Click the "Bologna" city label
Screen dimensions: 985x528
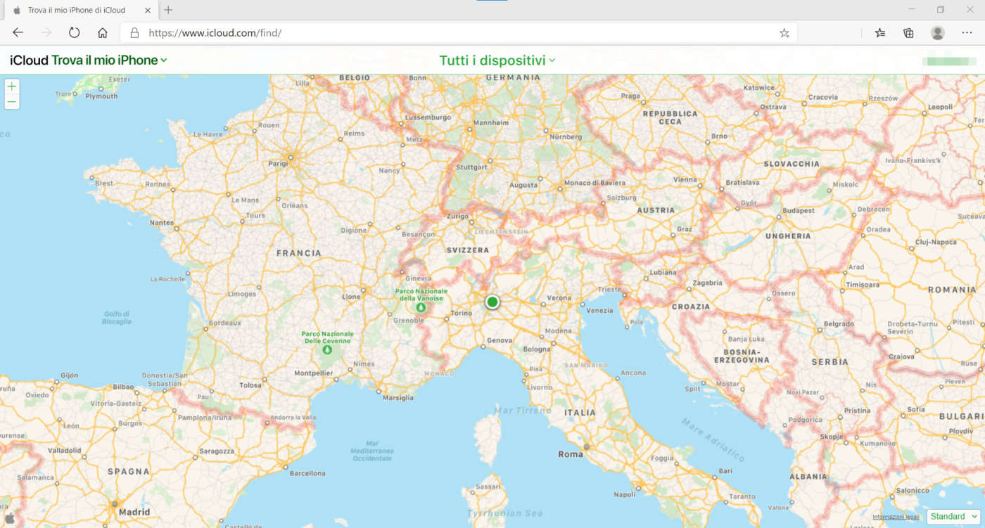click(536, 349)
